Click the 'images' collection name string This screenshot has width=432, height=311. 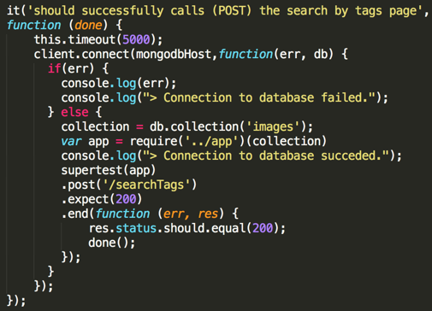pos(273,126)
